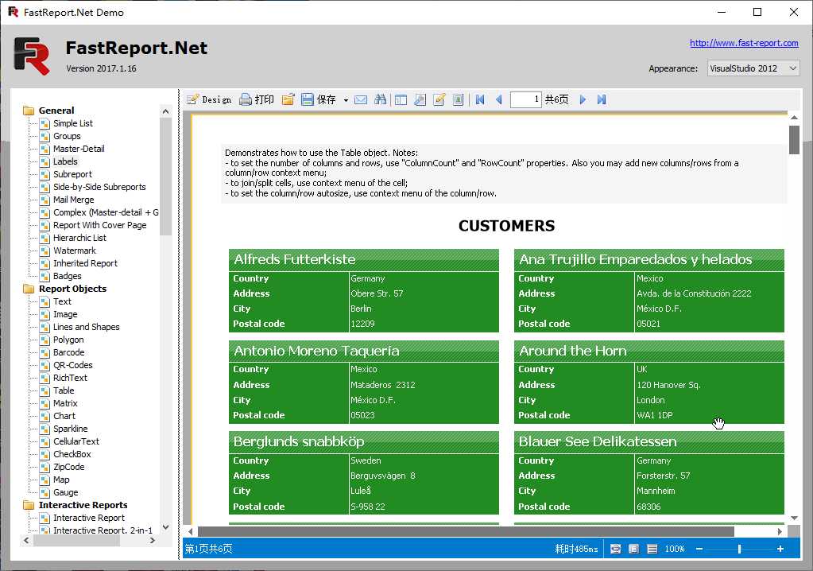Open the Lines and Shapes demo

point(87,327)
